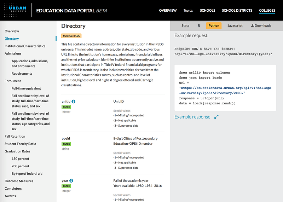Click the Example response link
The image size is (283, 202).
[192, 117]
